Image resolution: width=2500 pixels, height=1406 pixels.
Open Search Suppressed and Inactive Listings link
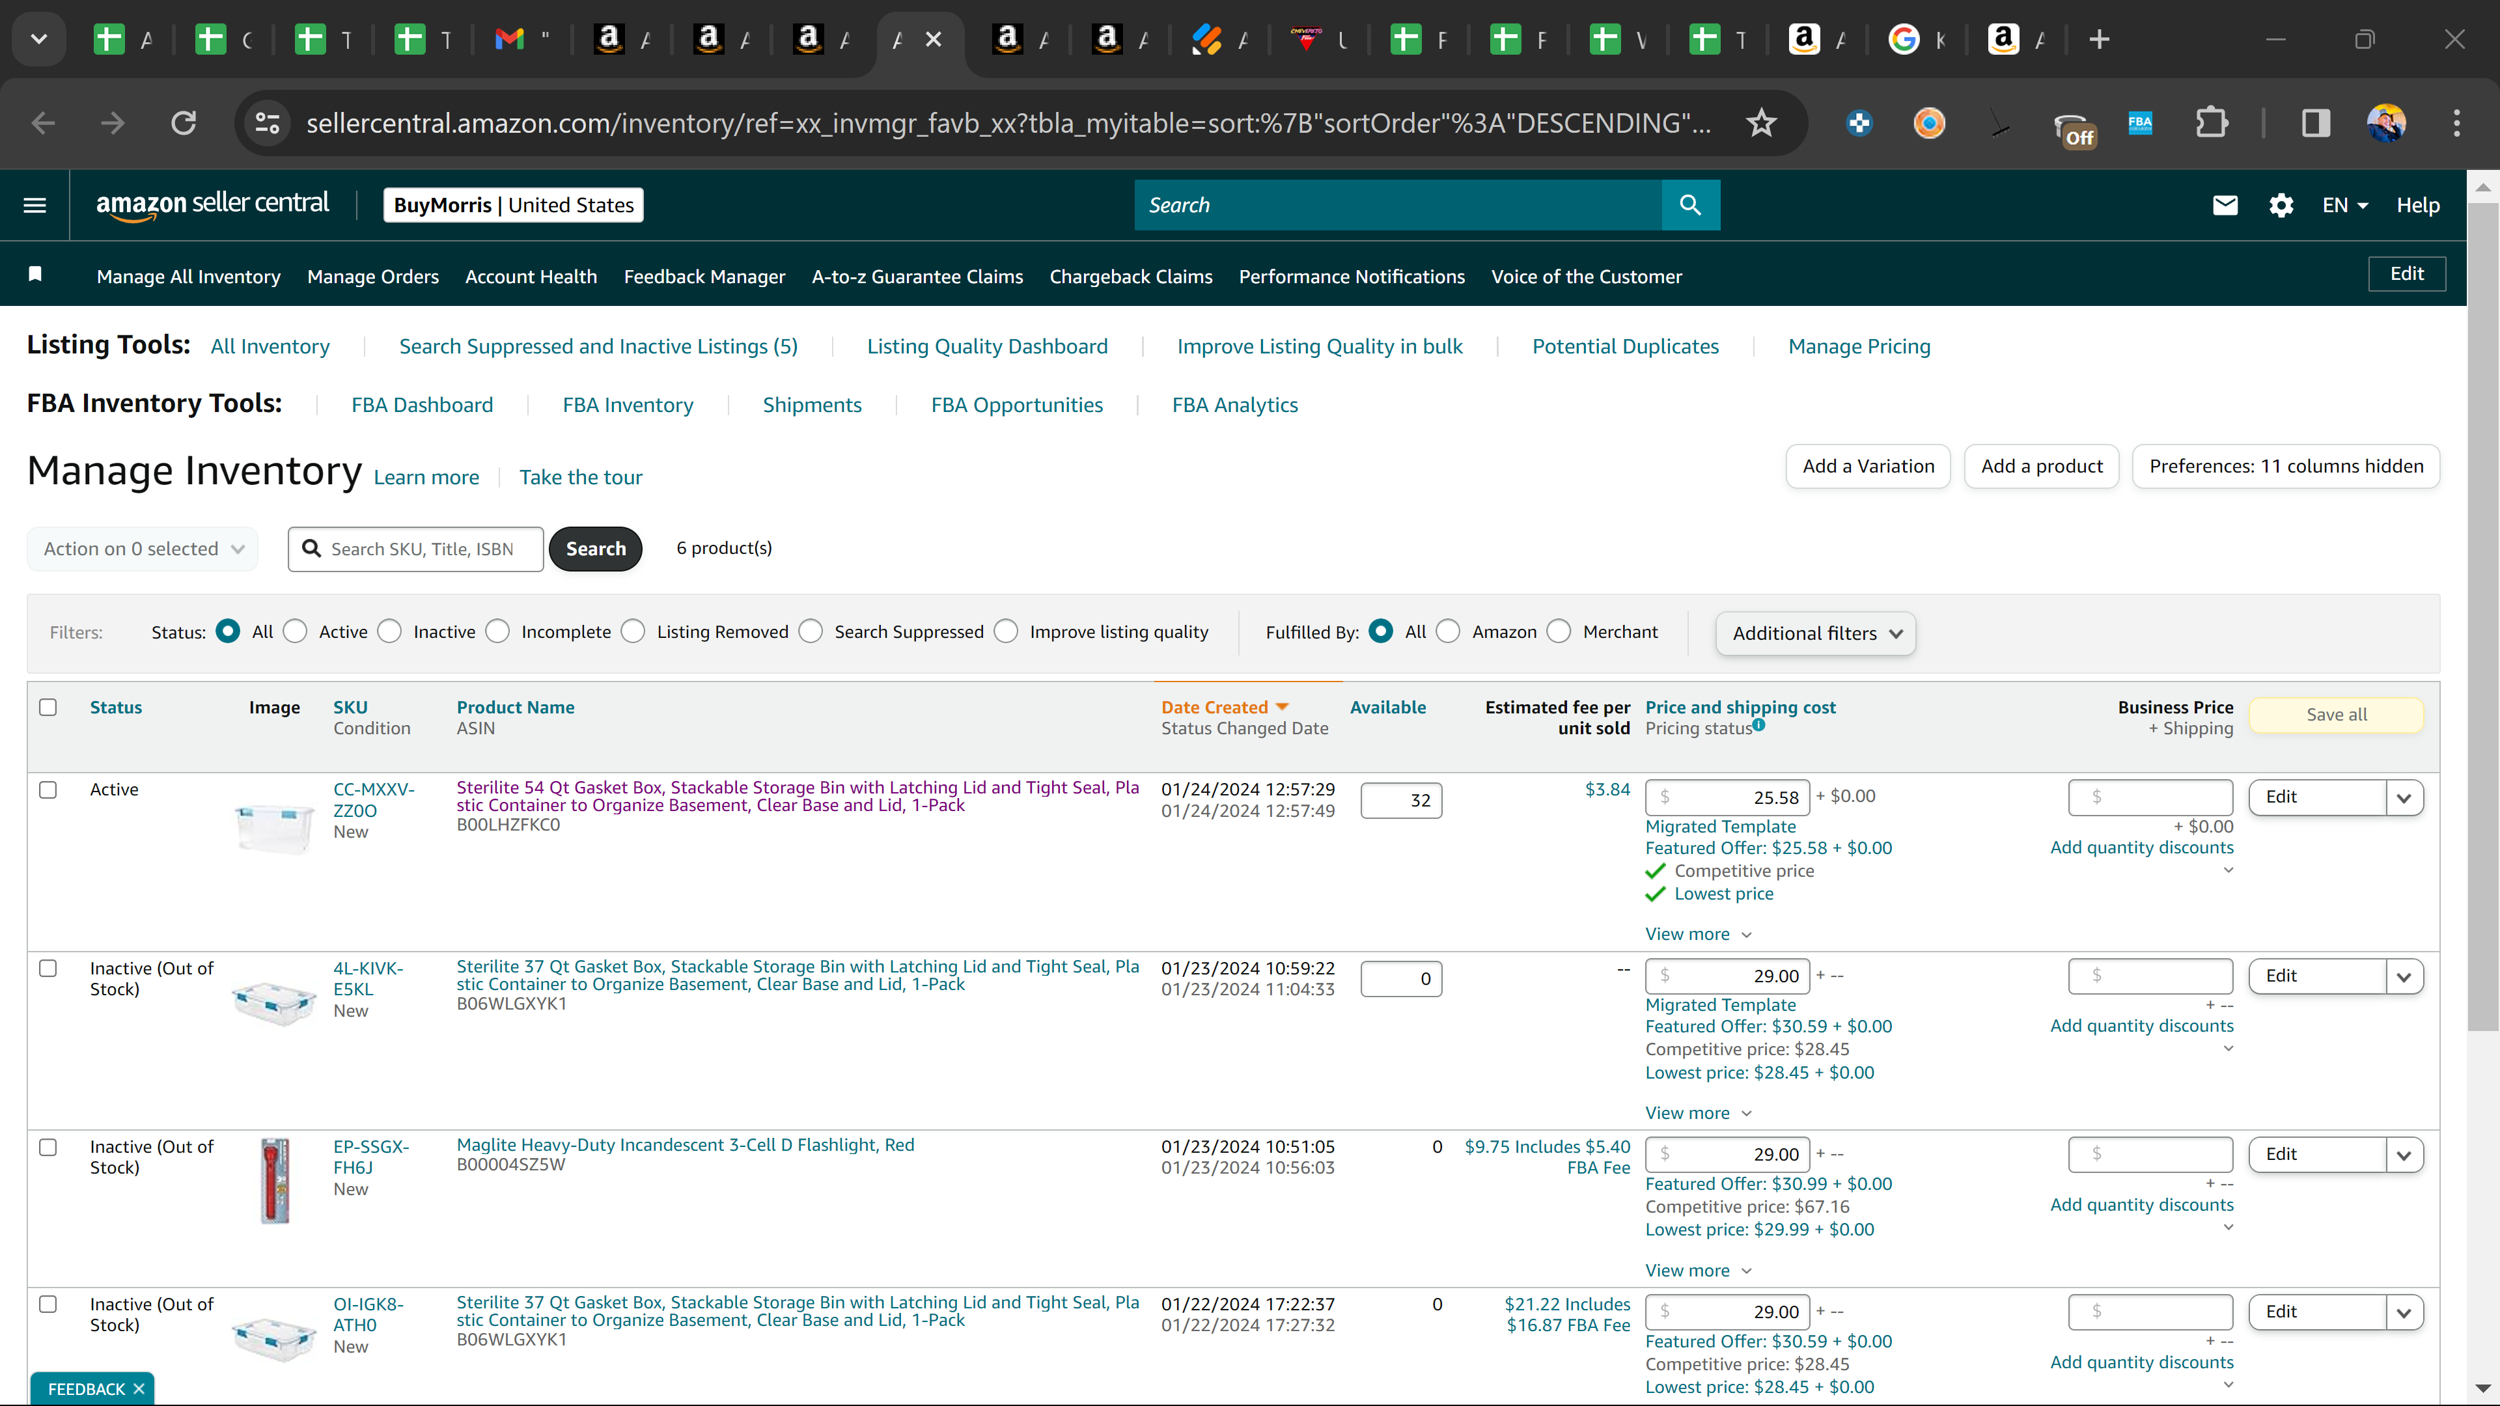598,346
